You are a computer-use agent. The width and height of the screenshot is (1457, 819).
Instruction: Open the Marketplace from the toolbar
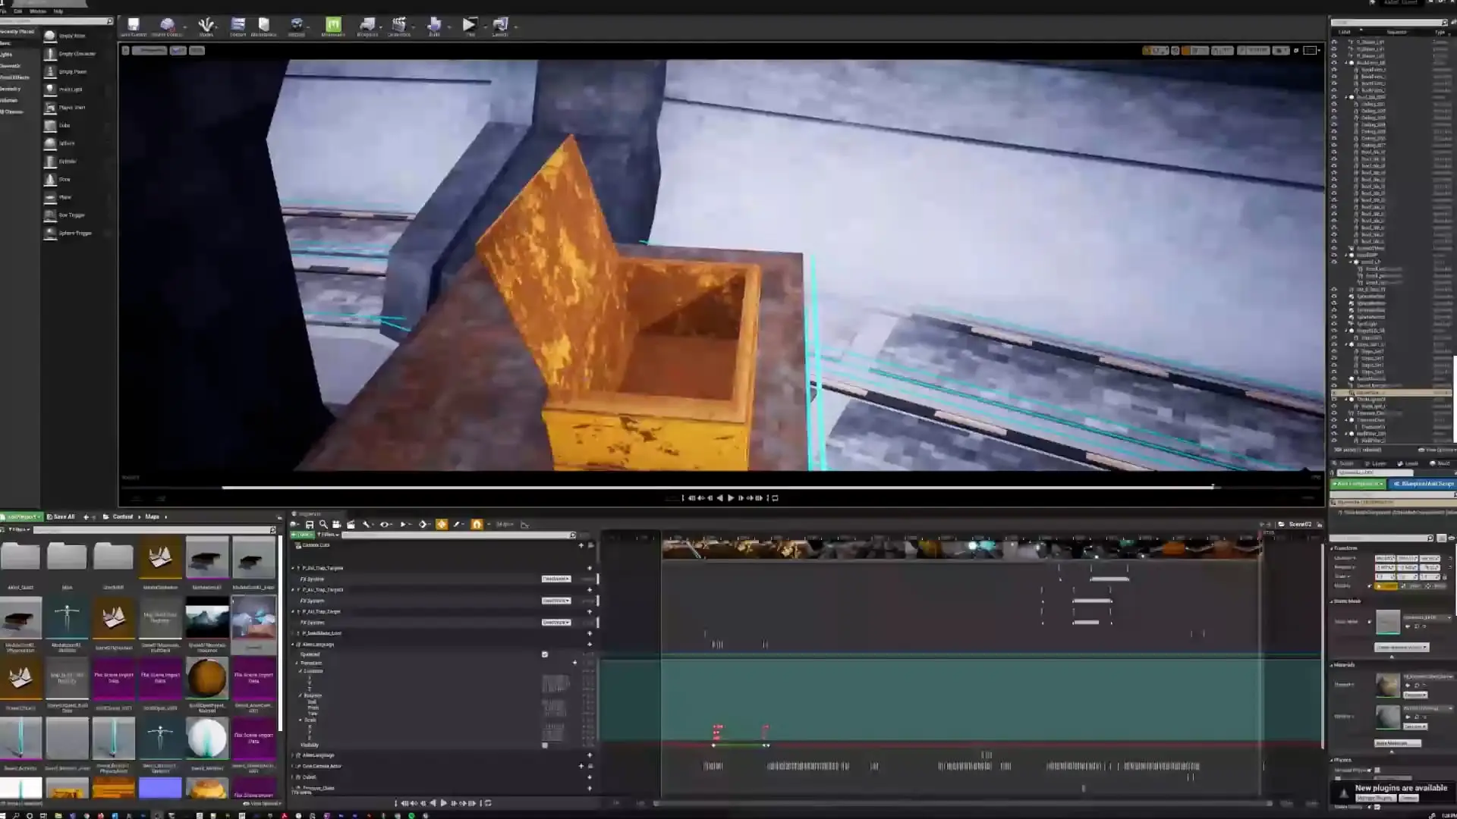(263, 26)
